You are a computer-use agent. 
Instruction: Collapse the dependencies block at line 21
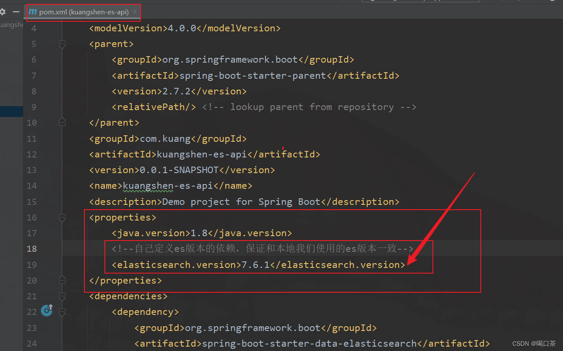(x=62, y=296)
